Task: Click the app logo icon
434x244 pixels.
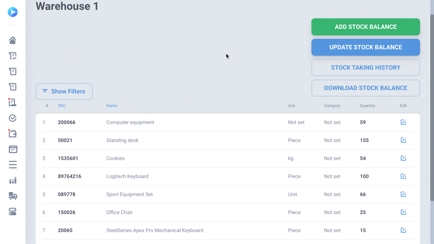Action: click(x=13, y=12)
